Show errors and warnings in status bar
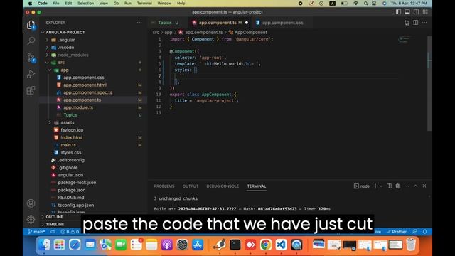Viewport: 455px width, 256px height. click(x=70, y=232)
